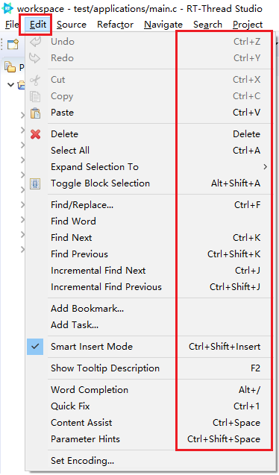Click the Project Explorer folder icon
Viewport: 279px width, 475px height.
tap(10, 66)
